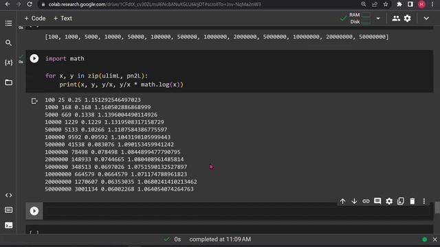The image size is (440, 247).
Task: Move cell up arrow
Action: click(x=342, y=201)
